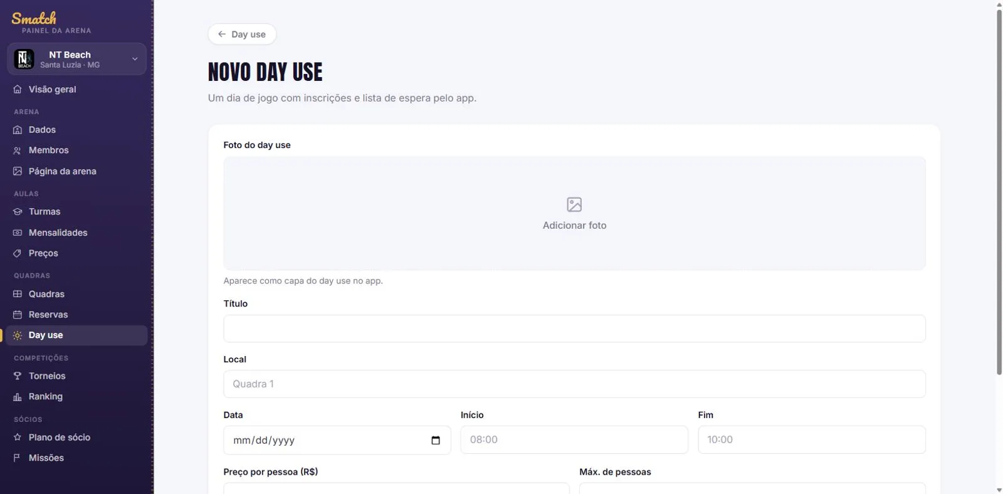Expand the NT Beach arena switcher chevron
Image resolution: width=1003 pixels, height=494 pixels.
point(135,59)
